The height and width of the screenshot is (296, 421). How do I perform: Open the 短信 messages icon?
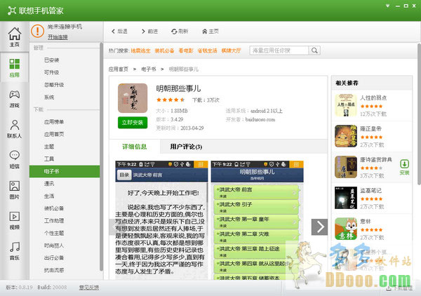[x=15, y=159]
